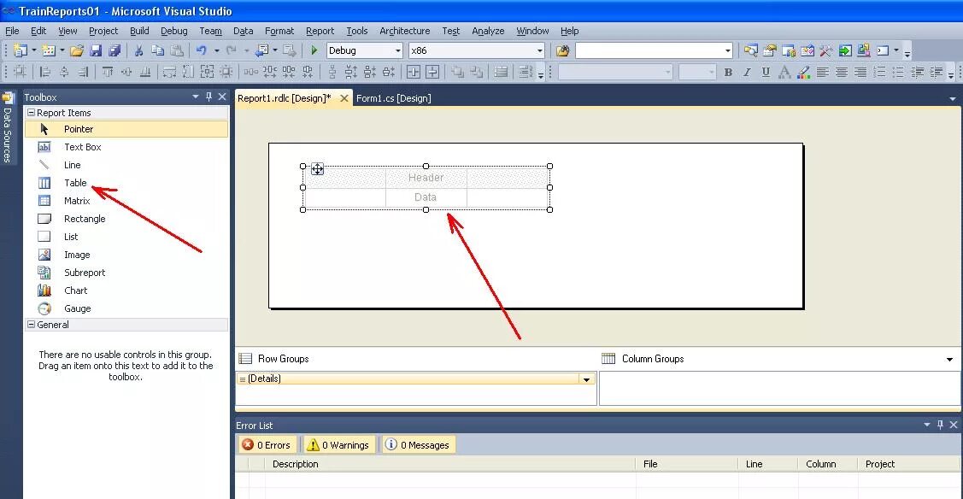Select the Report1.rdlc [Design] tab
The width and height of the screenshot is (963, 499).
tap(285, 98)
